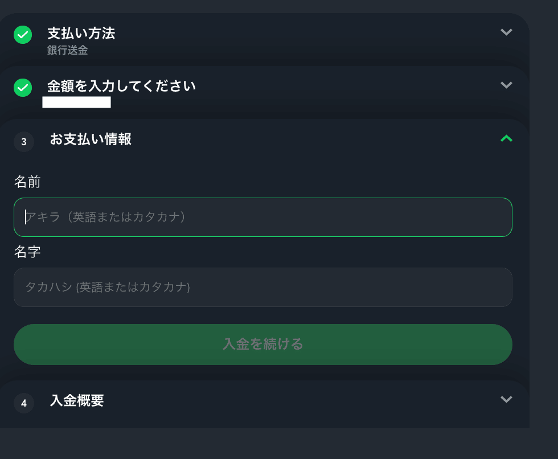Open the 金額を入力してください step header

point(121,86)
